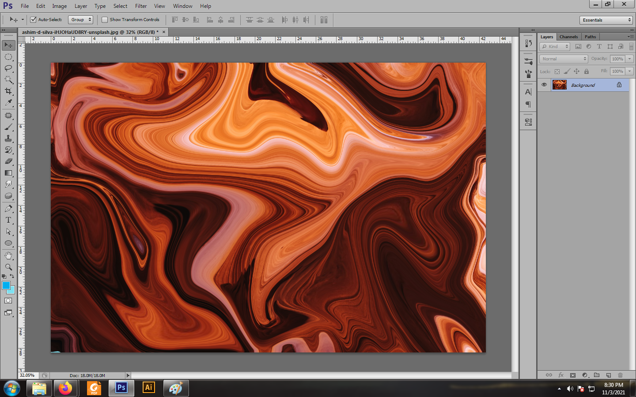This screenshot has height=397, width=636.
Task: Create a new layer from the Layers panel
Action: (x=609, y=375)
